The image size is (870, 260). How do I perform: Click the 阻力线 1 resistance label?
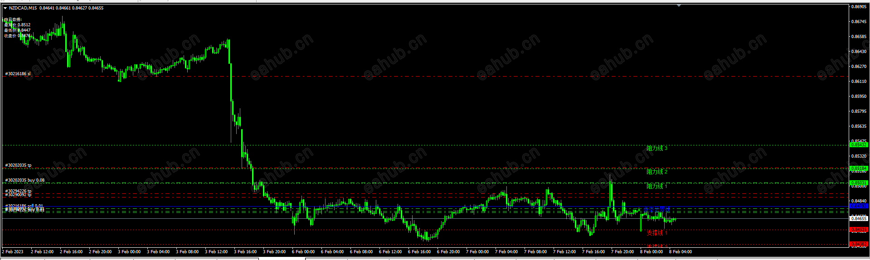[x=657, y=187]
